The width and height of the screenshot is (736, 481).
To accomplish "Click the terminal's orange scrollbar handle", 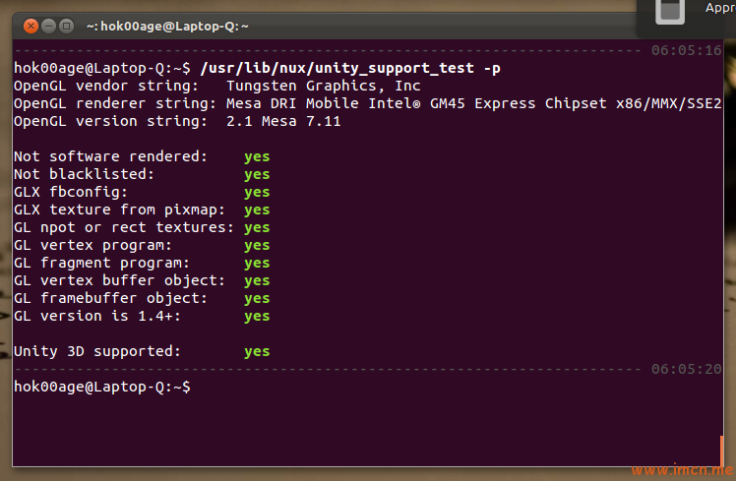I will click(x=721, y=451).
